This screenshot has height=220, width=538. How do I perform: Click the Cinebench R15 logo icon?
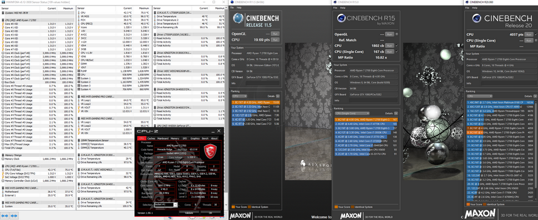(x=341, y=18)
